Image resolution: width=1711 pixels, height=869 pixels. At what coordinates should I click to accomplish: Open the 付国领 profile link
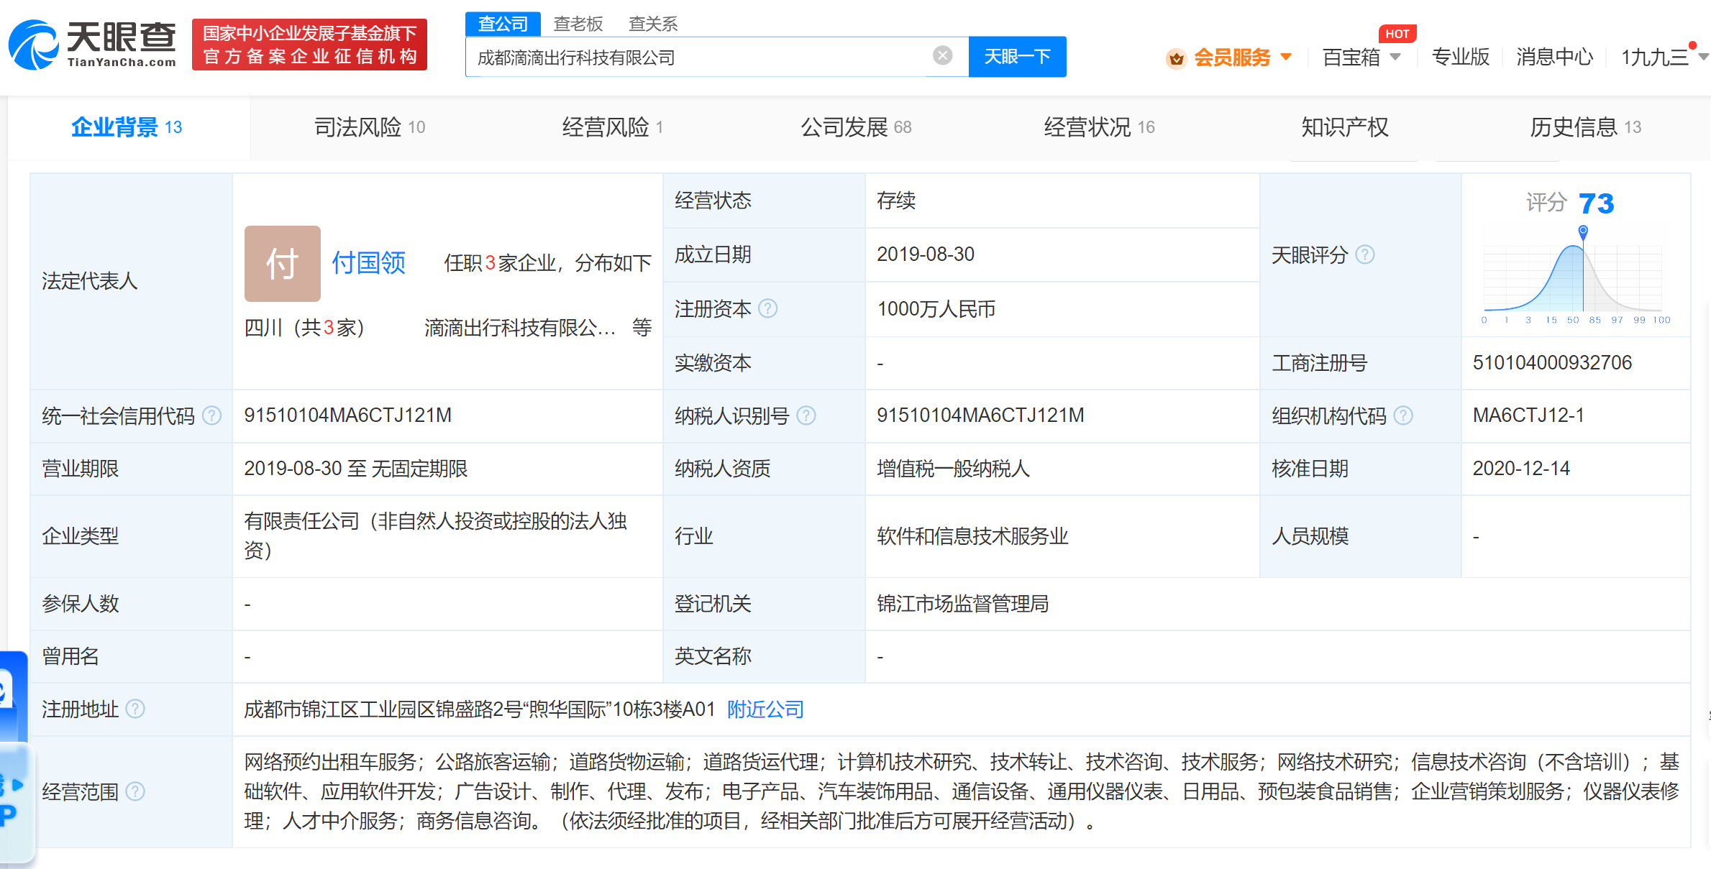tap(369, 263)
